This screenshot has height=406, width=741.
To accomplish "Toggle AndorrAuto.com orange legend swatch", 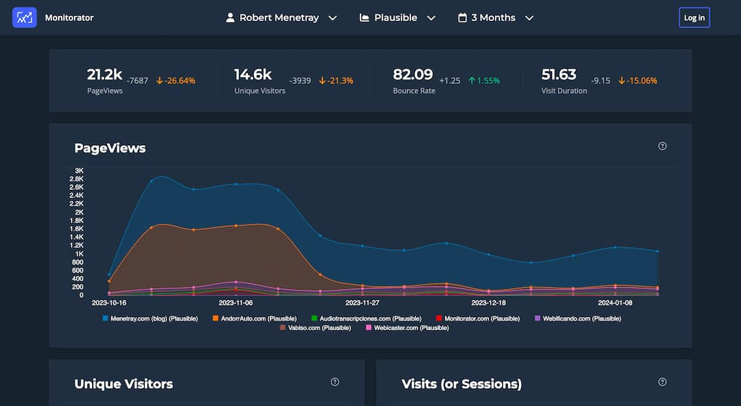I will pyautogui.click(x=216, y=319).
